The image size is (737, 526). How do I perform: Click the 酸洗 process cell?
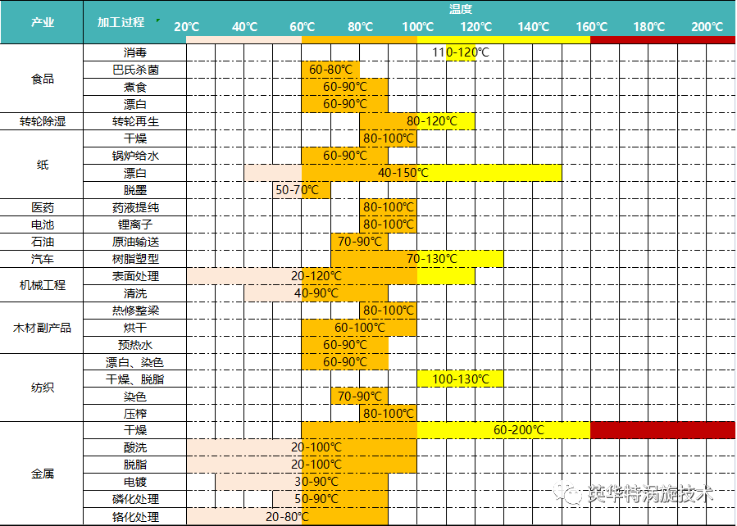coord(135,447)
